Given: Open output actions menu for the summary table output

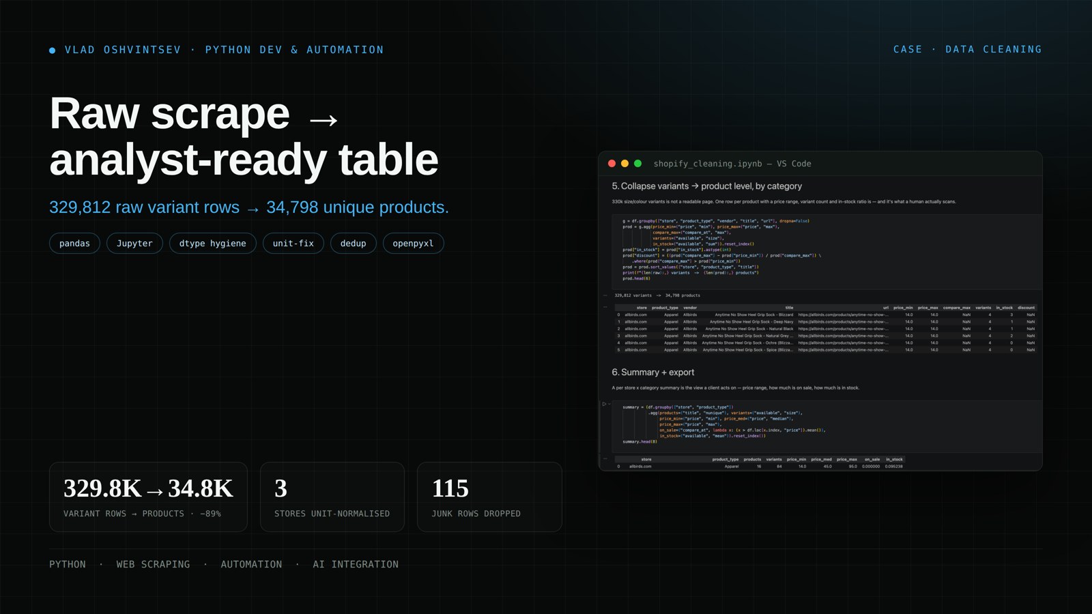Looking at the screenshot, I should point(605,459).
